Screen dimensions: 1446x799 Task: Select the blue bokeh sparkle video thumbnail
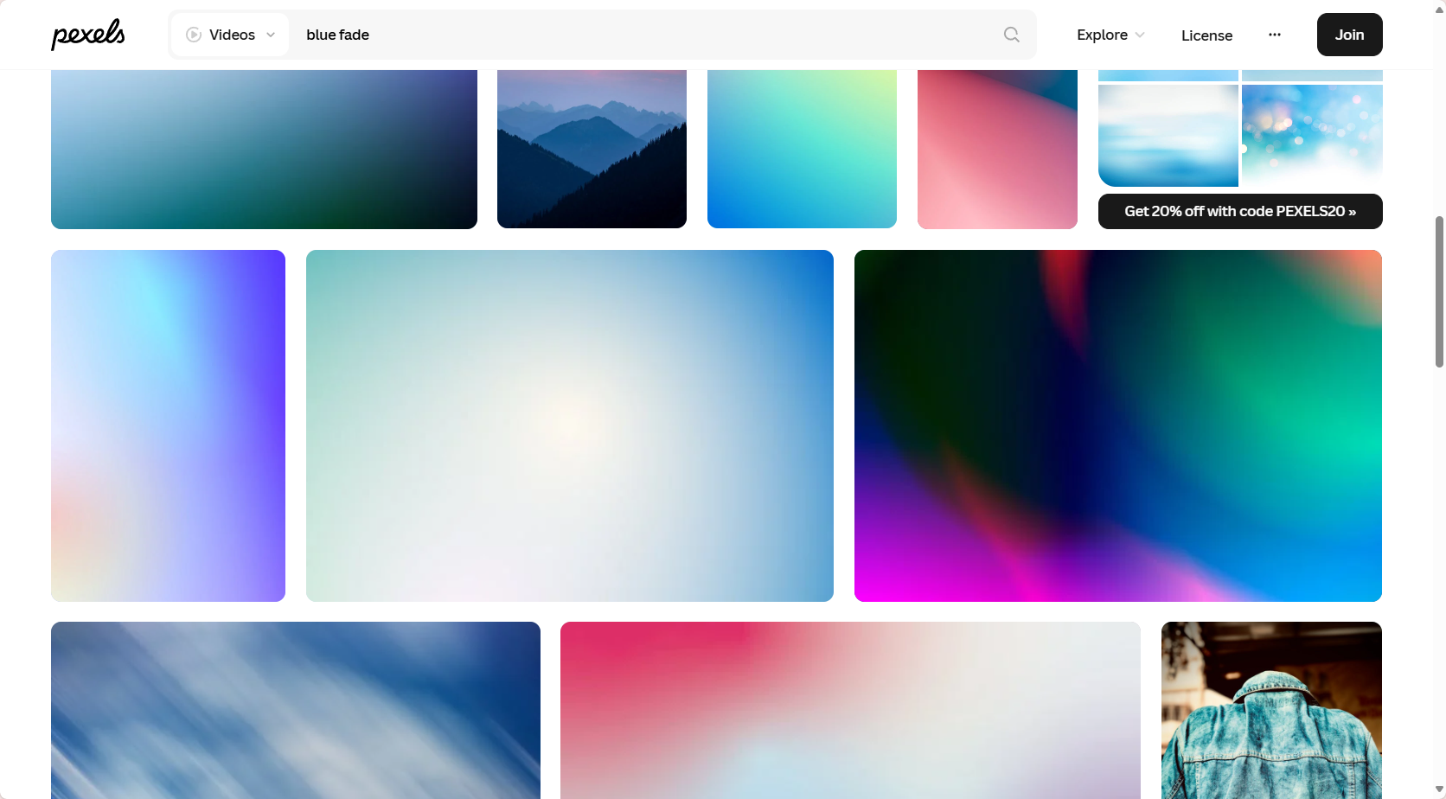coord(1310,135)
